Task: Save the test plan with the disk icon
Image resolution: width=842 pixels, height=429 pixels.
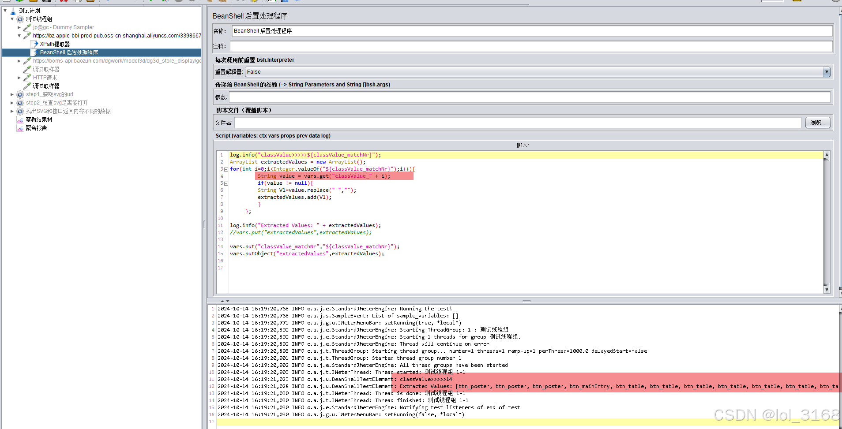Action: pyautogui.click(x=46, y=2)
